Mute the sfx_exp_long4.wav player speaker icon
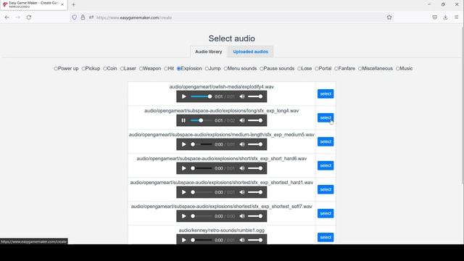 [242, 120]
